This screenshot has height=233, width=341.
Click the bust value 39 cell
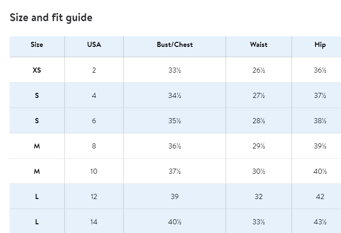[x=175, y=197]
